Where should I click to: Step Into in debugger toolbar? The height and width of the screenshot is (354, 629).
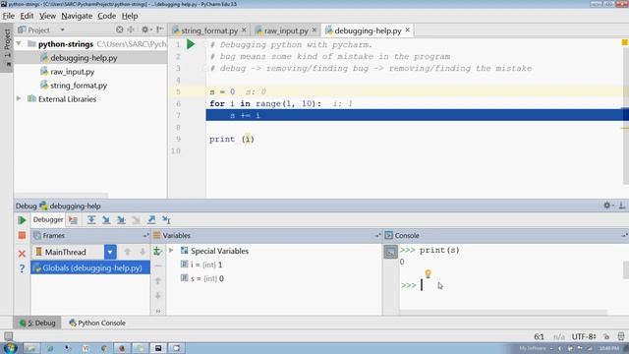click(106, 220)
